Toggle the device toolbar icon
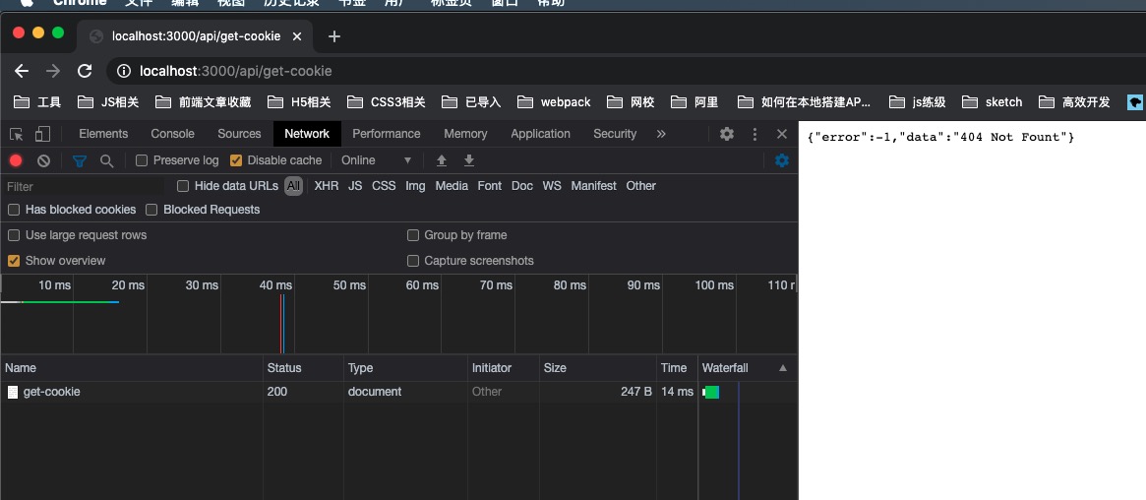Viewport: 1146px width, 500px height. click(42, 134)
